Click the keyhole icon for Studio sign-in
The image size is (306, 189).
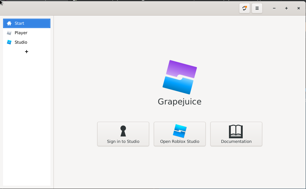[123, 131]
